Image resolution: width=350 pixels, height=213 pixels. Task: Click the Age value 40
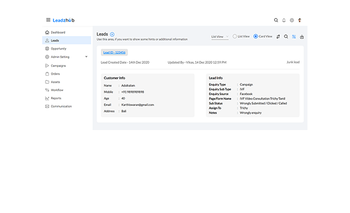click(123, 98)
